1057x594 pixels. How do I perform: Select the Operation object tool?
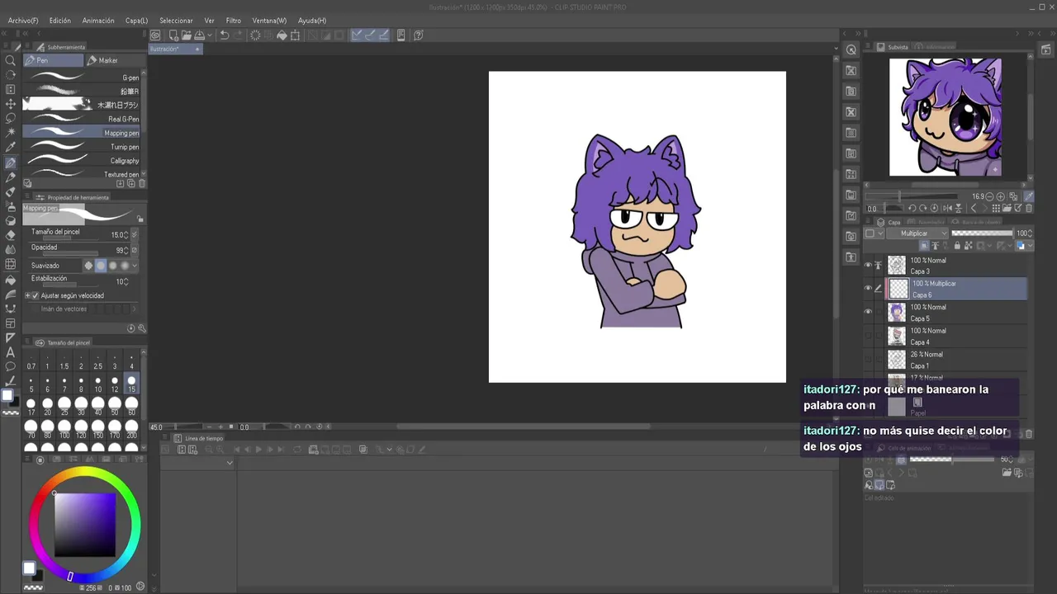pos(11,89)
